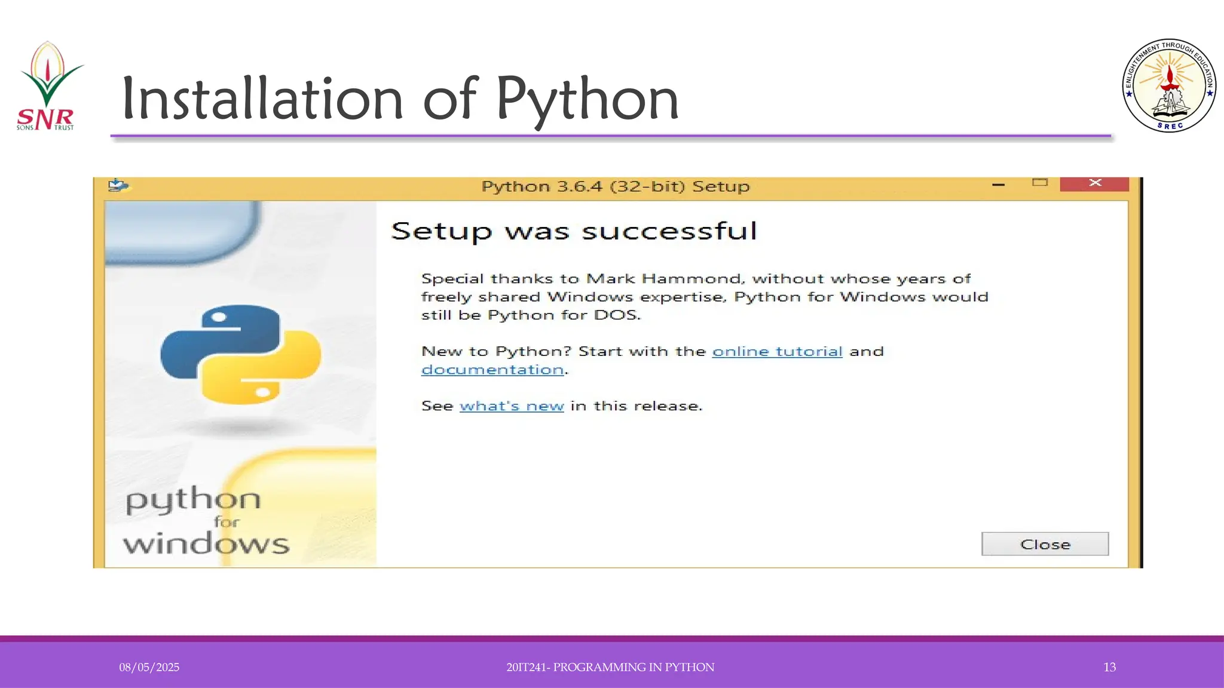Viewport: 1224px width, 688px height.
Task: Minimize the Python 3.6.4 Setup window
Action: 998,185
